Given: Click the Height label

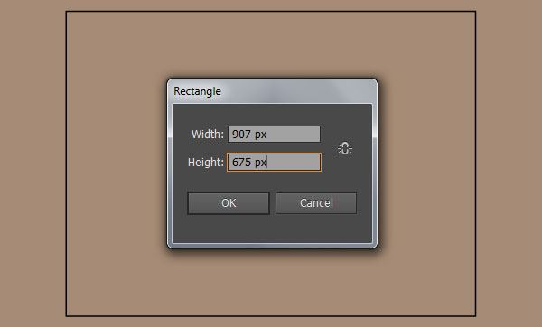Looking at the screenshot, I should (x=206, y=162).
